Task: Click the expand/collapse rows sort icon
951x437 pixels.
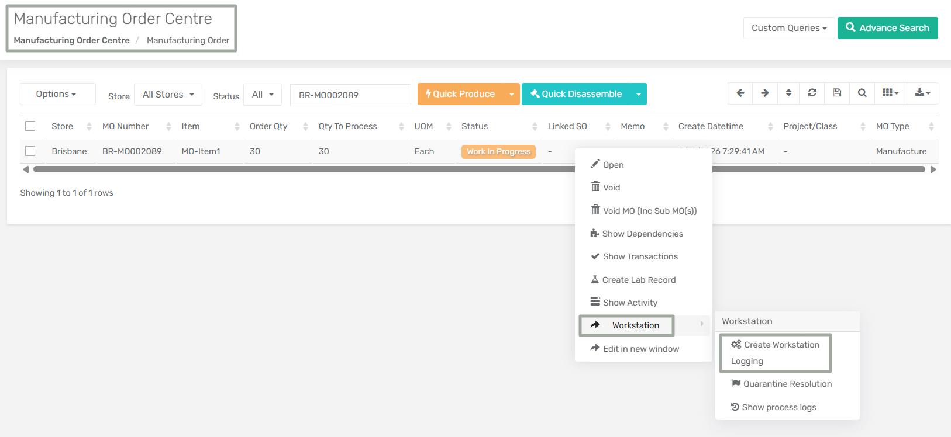Action: 788,93
